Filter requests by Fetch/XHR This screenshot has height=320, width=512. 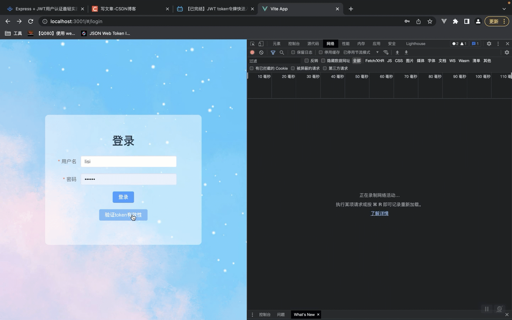(375, 61)
